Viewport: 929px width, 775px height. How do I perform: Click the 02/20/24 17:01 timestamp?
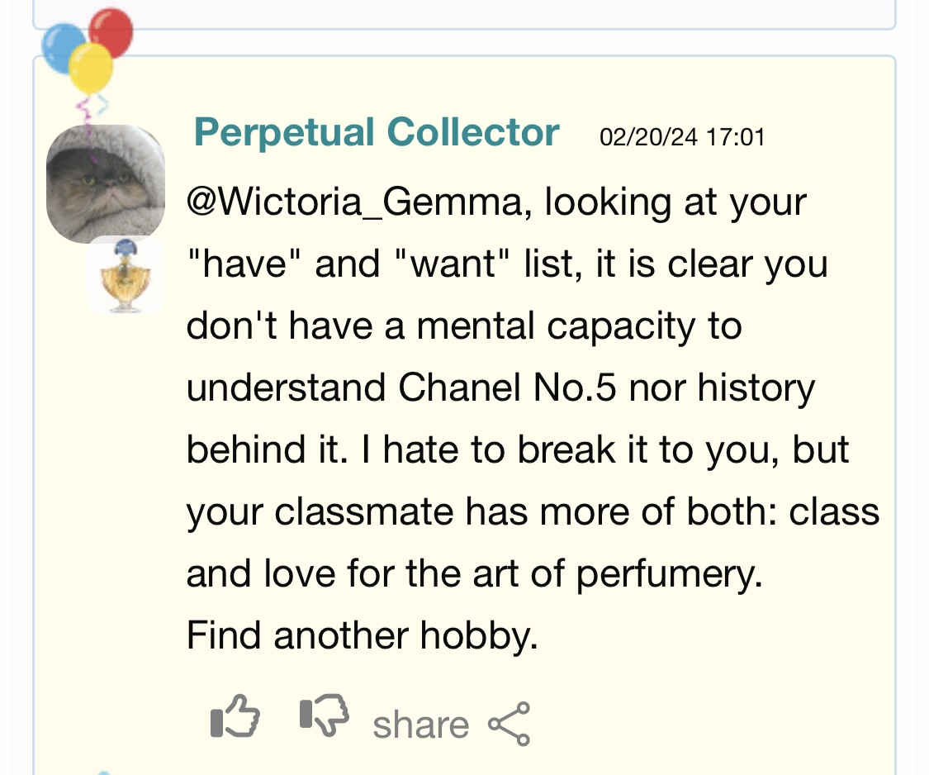click(682, 137)
